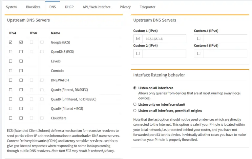Enable second IPv4 checkbox for Level3

(x=21, y=61)
